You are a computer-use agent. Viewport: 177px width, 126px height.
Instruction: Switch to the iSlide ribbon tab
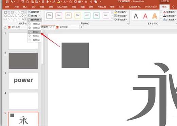tap(121, 7)
